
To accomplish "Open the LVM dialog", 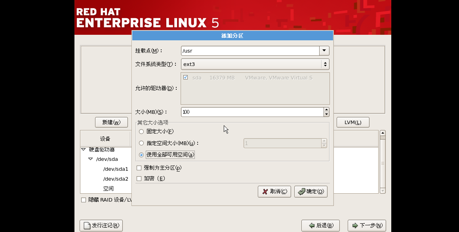I will [x=352, y=122].
